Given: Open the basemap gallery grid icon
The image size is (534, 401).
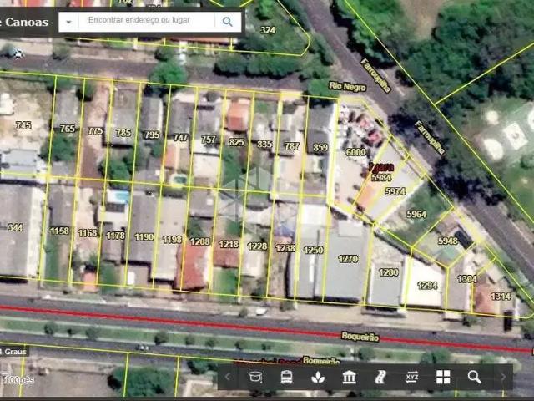Looking at the screenshot, I should click(x=443, y=377).
